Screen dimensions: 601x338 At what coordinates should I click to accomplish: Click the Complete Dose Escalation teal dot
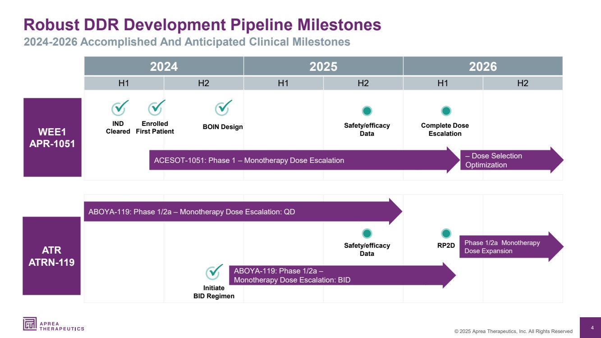coord(446,111)
